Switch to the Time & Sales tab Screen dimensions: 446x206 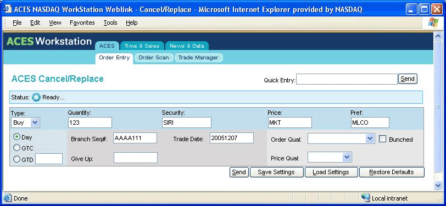pos(142,46)
